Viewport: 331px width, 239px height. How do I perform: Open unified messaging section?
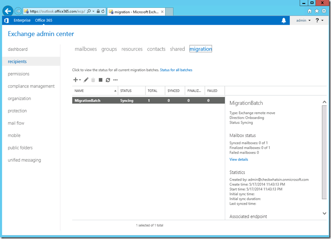tap(24, 160)
